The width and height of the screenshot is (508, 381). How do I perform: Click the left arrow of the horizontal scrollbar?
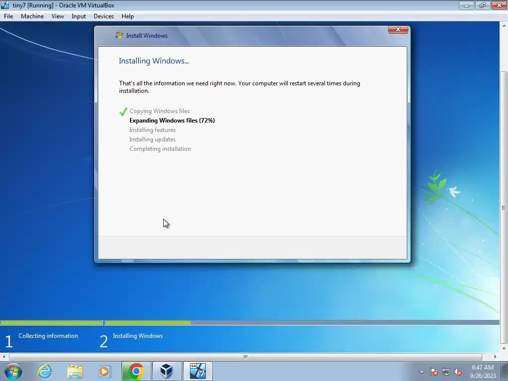point(4,357)
